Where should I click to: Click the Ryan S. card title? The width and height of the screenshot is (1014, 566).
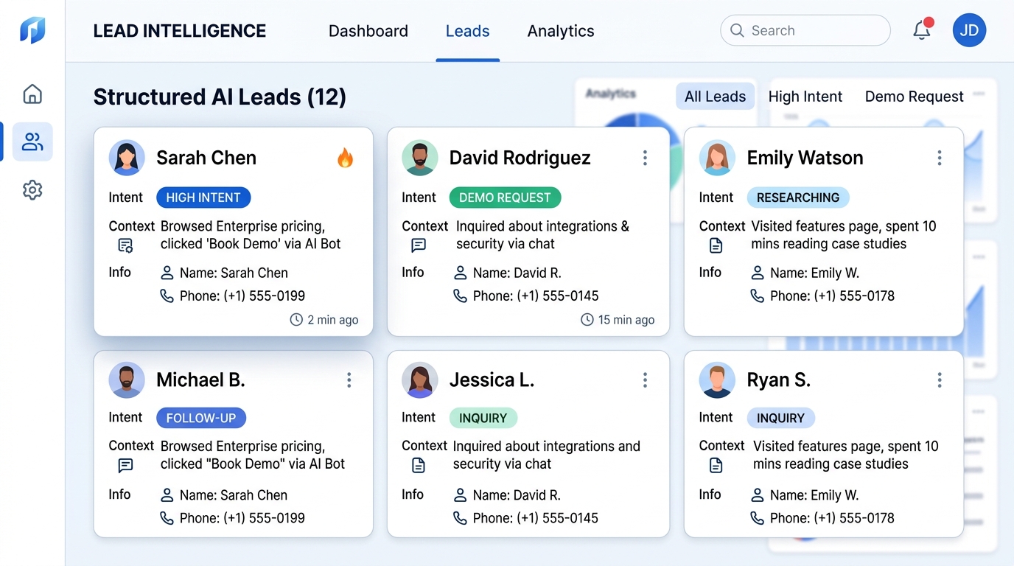pyautogui.click(x=778, y=380)
